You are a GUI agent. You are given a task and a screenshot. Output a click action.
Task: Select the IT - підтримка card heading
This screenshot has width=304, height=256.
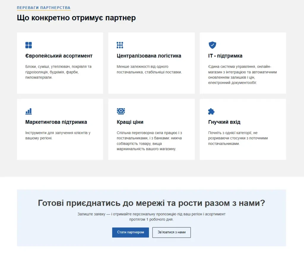(x=225, y=56)
